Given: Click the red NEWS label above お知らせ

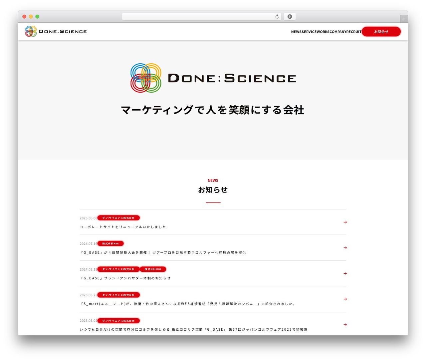Looking at the screenshot, I should click(213, 180).
